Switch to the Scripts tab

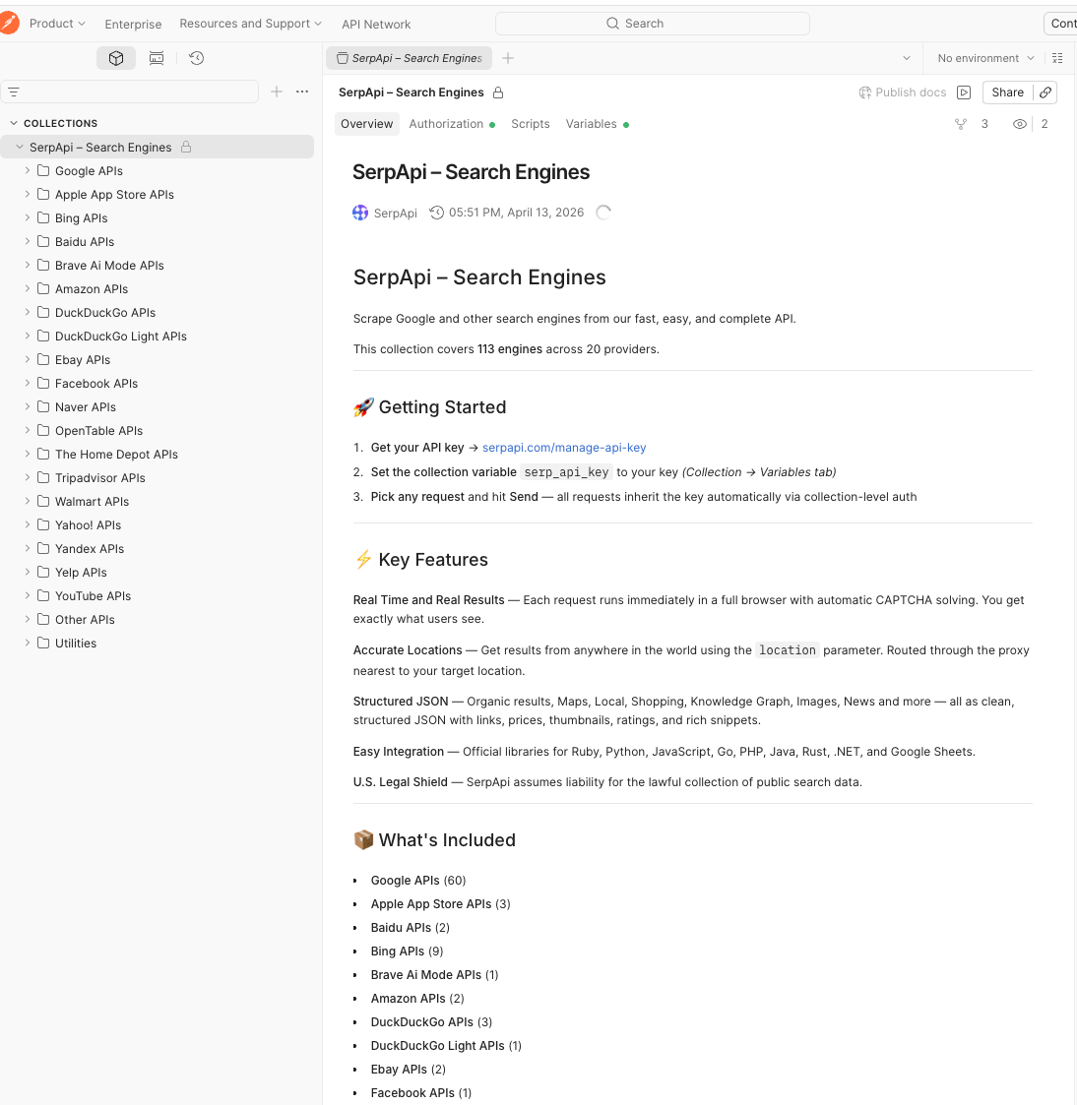(x=530, y=124)
